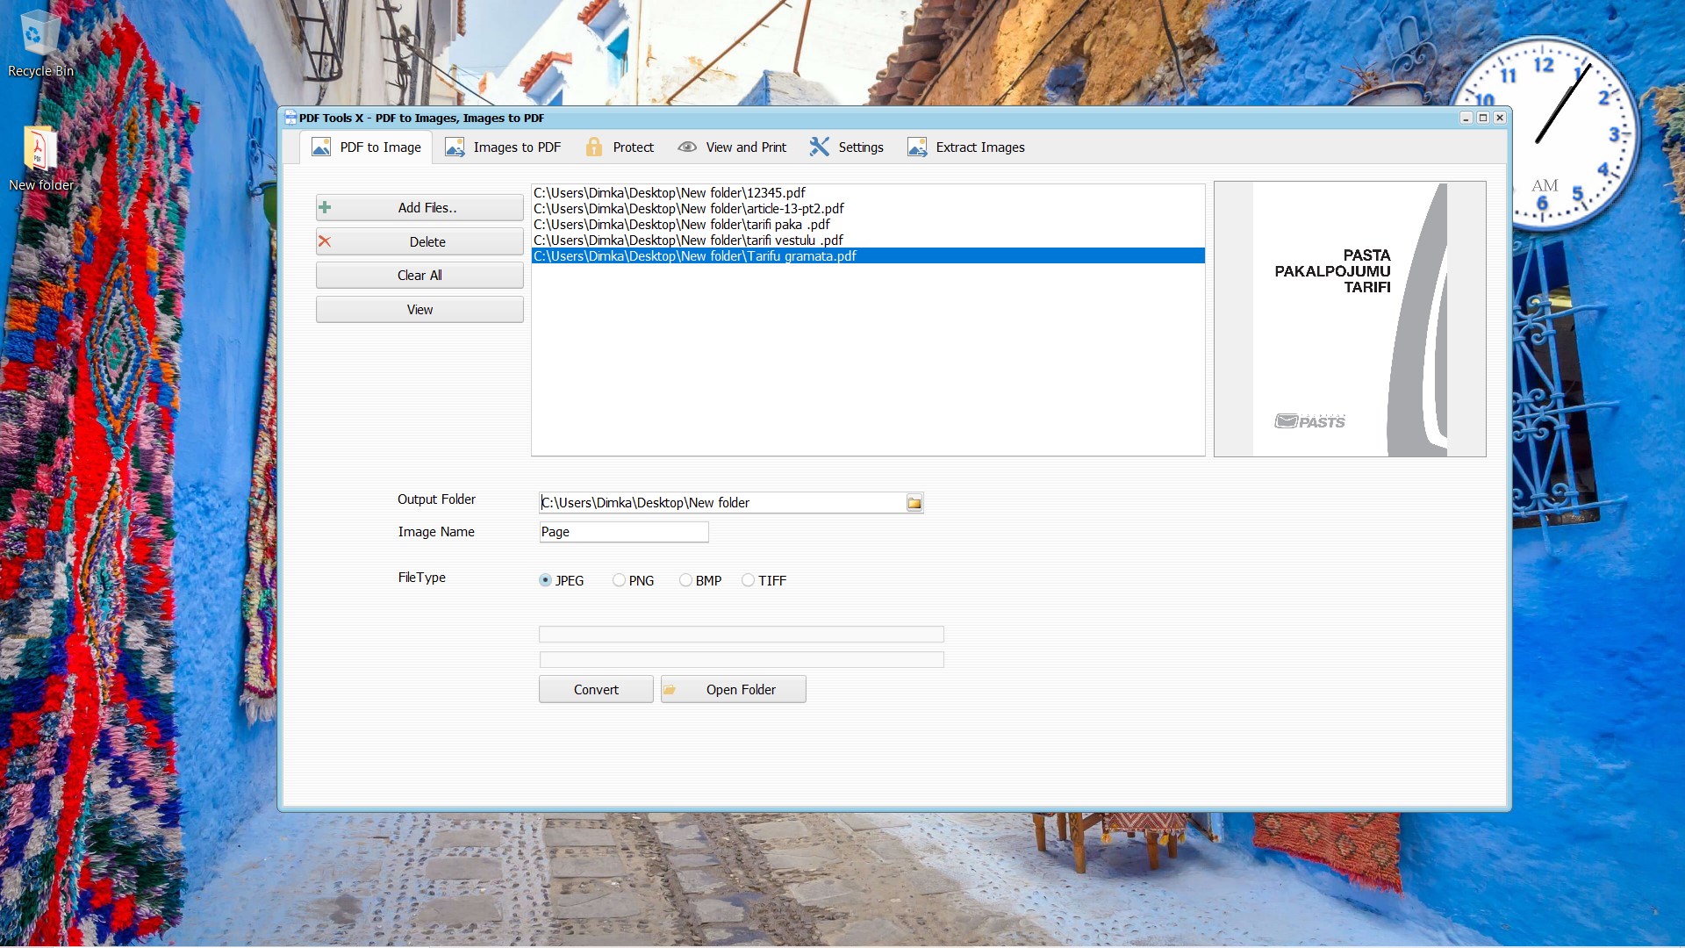The image size is (1685, 948).
Task: Switch to the Images to PDF tab
Action: pyautogui.click(x=504, y=147)
